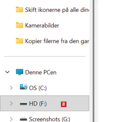The width and height of the screenshot is (129, 122).
Task: Open the Skift ikonerne på alle folder
Action: coord(57,10)
